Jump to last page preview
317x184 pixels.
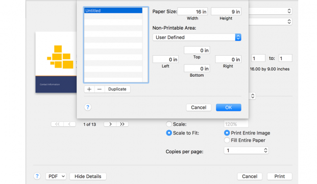click(123, 124)
